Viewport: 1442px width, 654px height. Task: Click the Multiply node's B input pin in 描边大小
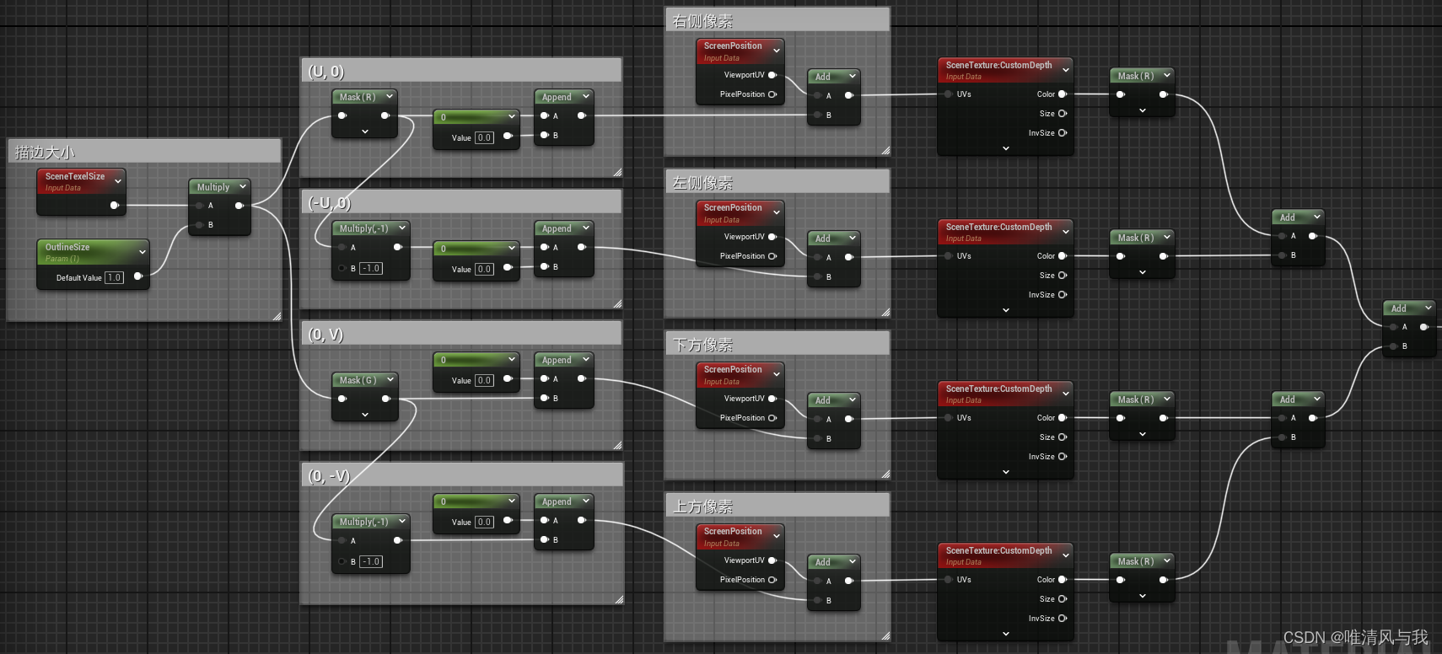click(200, 225)
